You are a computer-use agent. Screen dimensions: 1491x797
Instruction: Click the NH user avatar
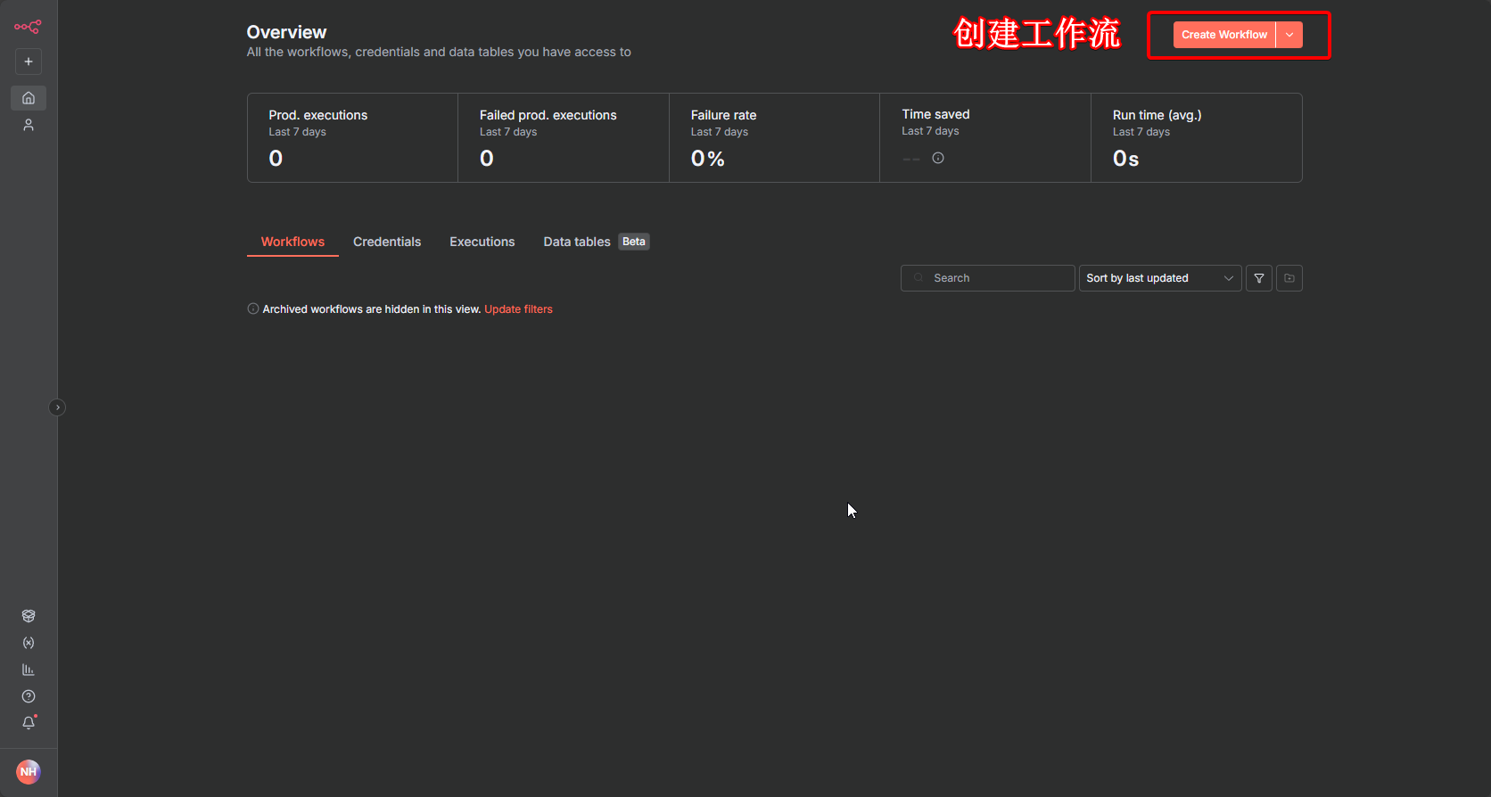coord(29,772)
